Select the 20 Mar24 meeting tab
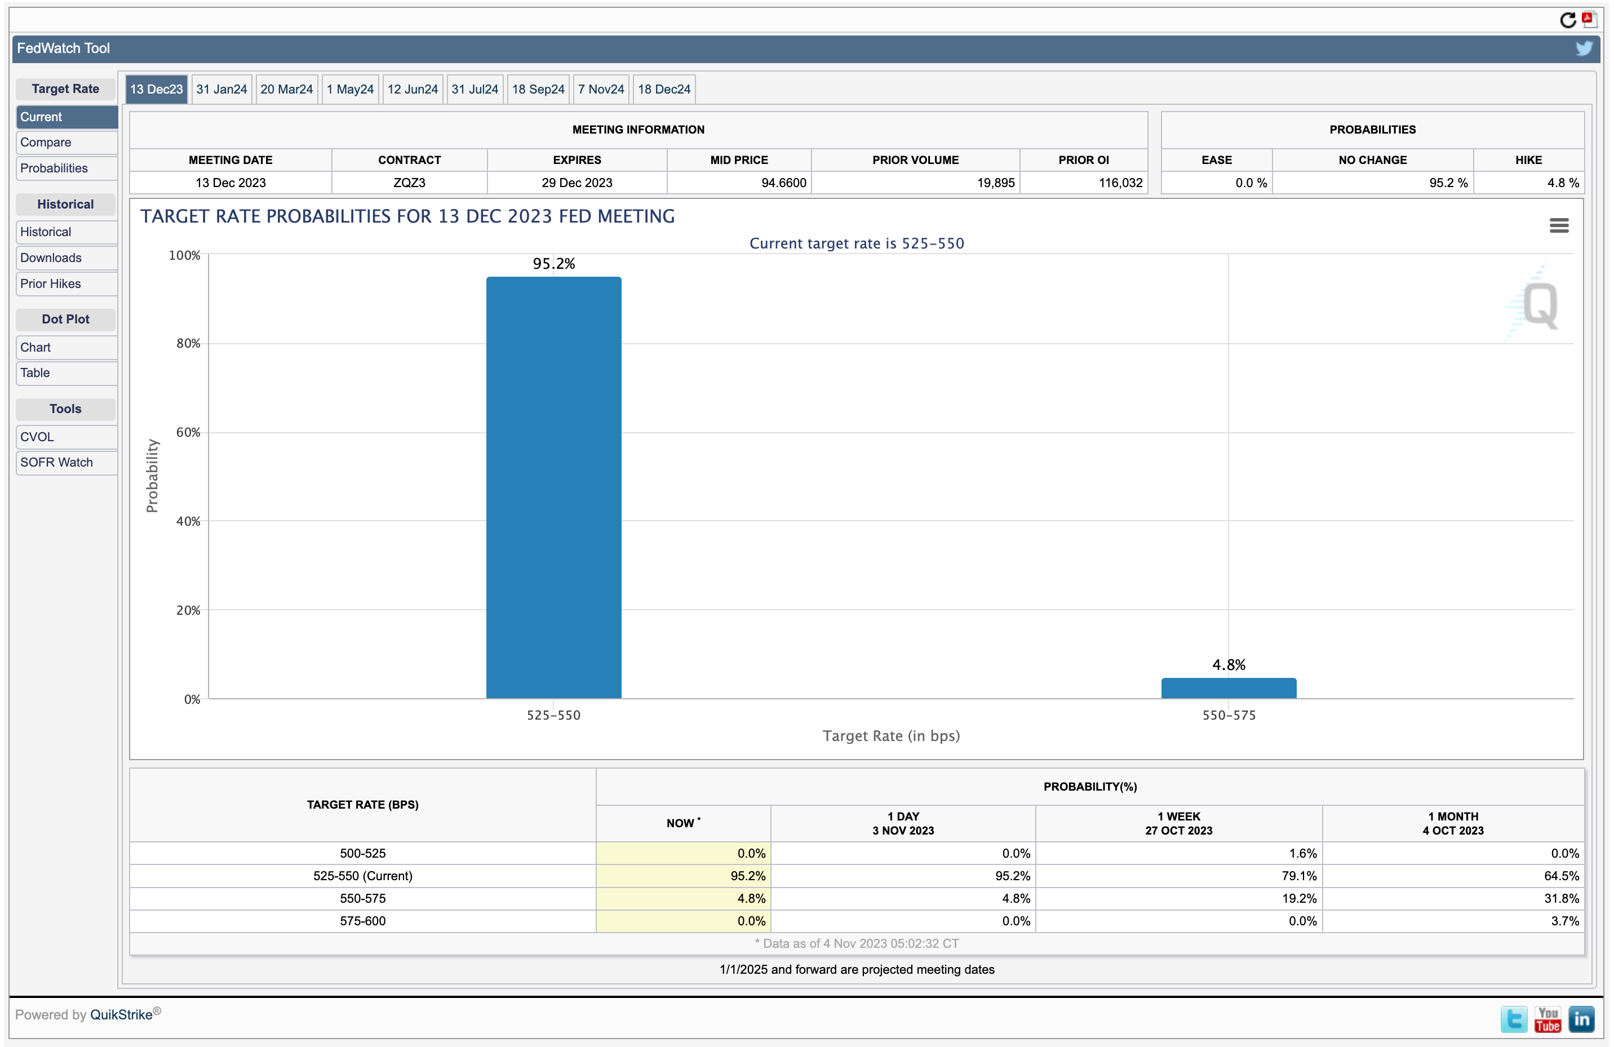The height and width of the screenshot is (1047, 1614). [286, 90]
